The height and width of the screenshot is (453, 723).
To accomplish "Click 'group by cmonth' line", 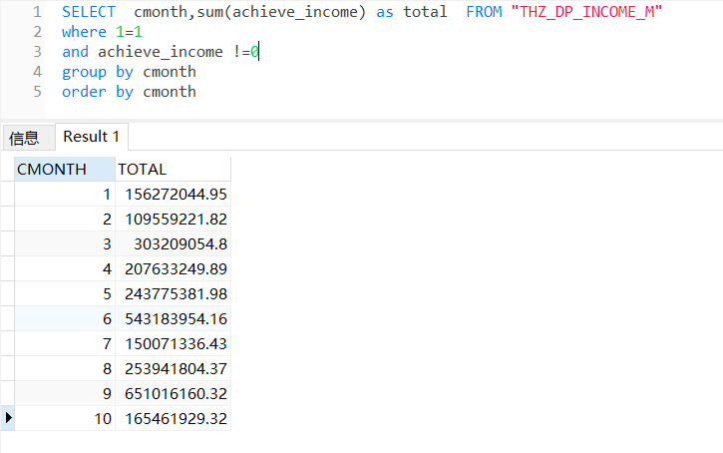I will [x=129, y=72].
